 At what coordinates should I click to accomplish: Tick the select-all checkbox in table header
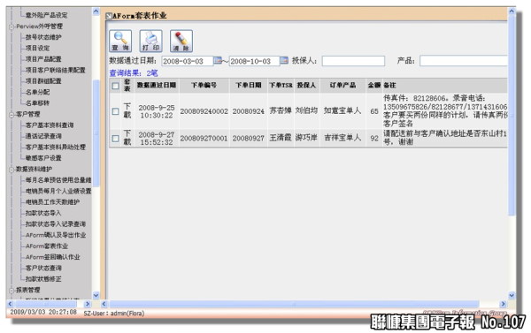pos(115,86)
